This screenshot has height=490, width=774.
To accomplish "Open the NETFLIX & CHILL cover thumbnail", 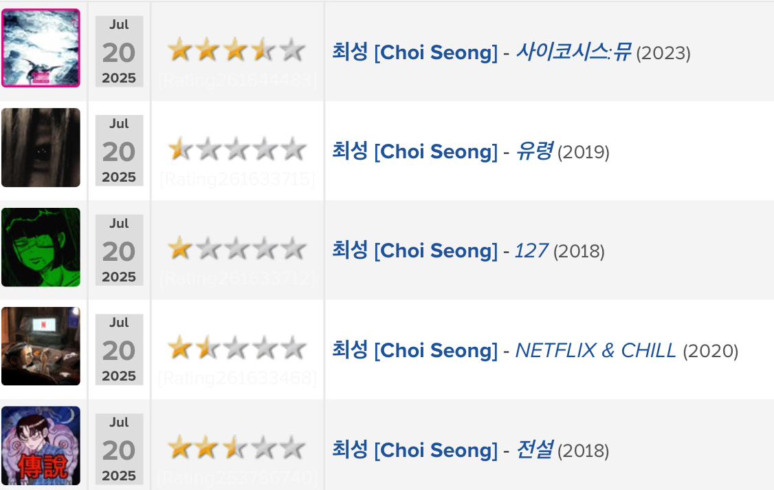I will click(41, 346).
